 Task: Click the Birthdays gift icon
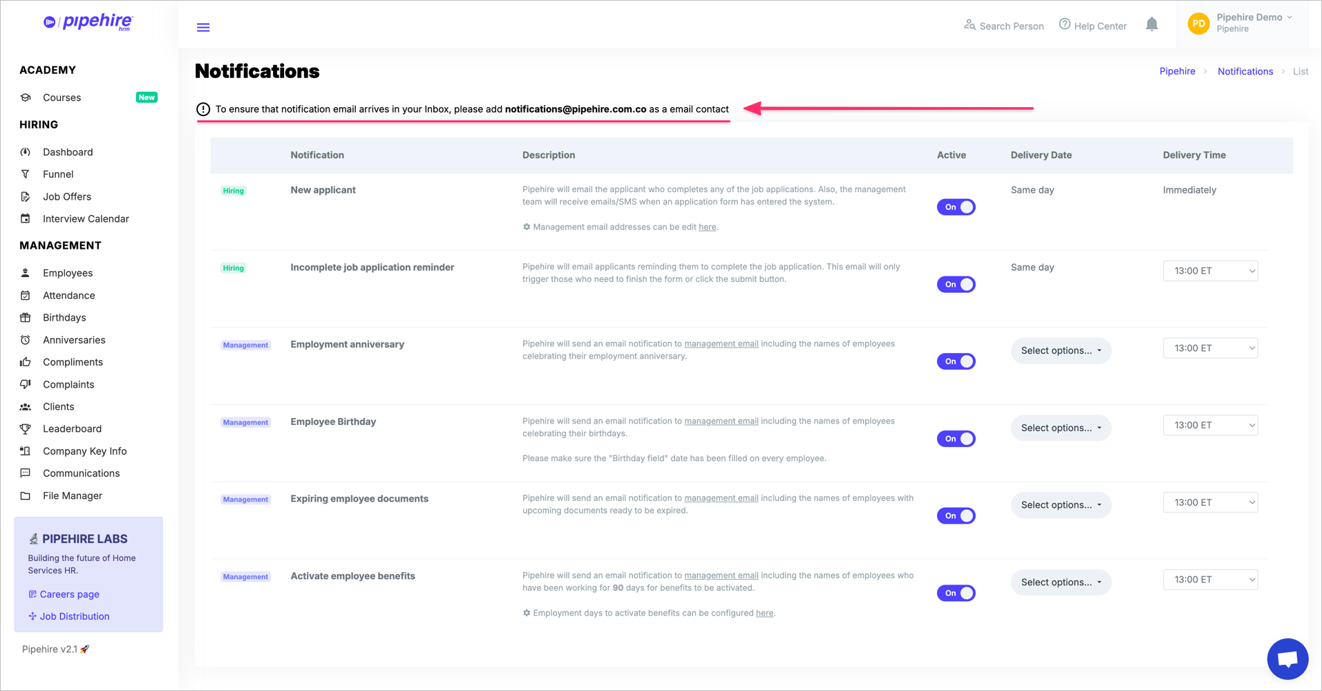point(26,318)
